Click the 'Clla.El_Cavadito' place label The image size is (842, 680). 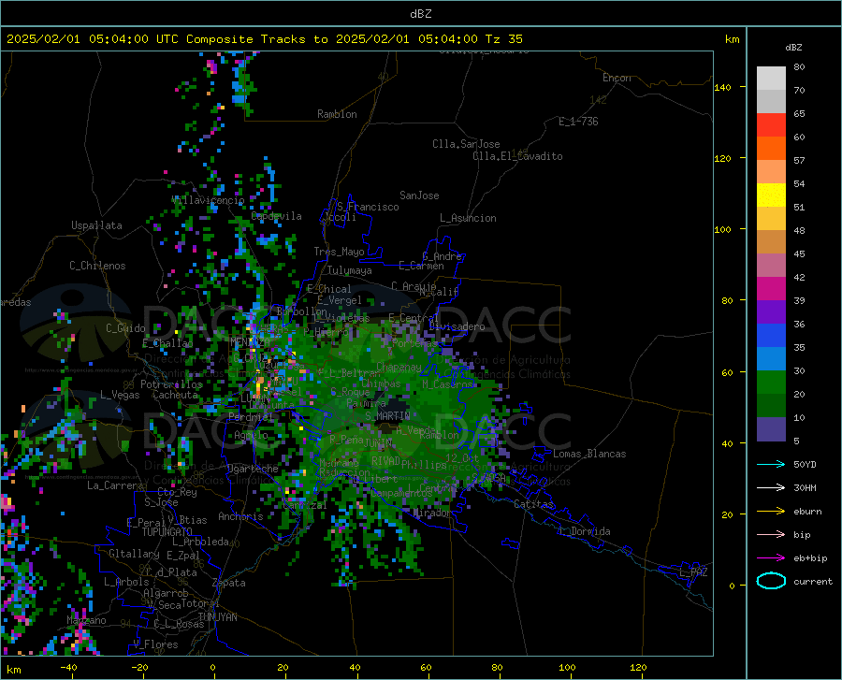(x=517, y=156)
